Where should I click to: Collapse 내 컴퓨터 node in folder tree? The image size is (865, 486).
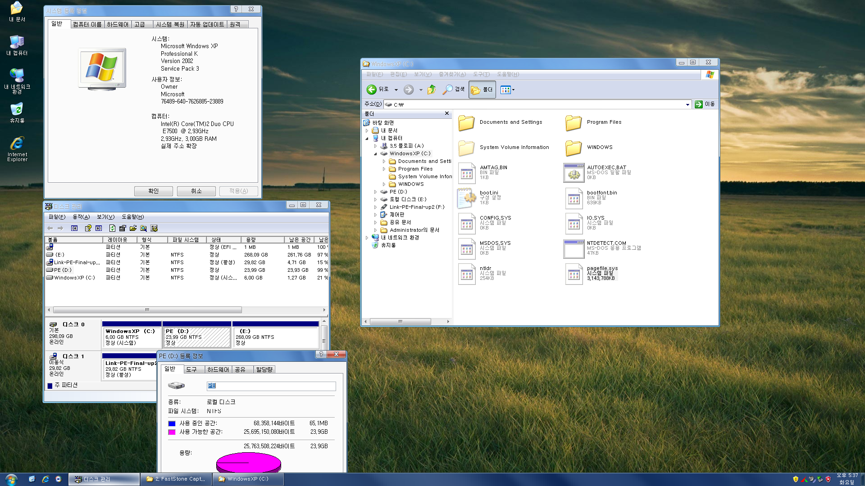click(367, 138)
